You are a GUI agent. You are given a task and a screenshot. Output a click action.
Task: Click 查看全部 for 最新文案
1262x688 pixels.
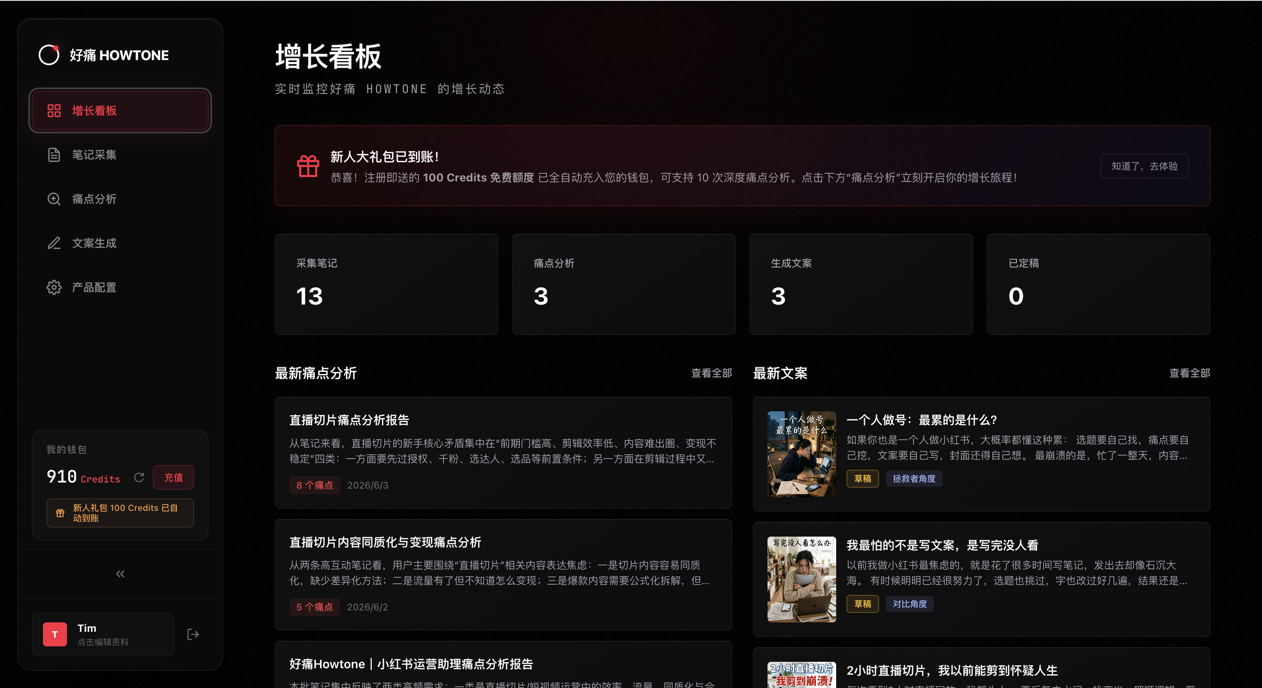coord(1189,373)
